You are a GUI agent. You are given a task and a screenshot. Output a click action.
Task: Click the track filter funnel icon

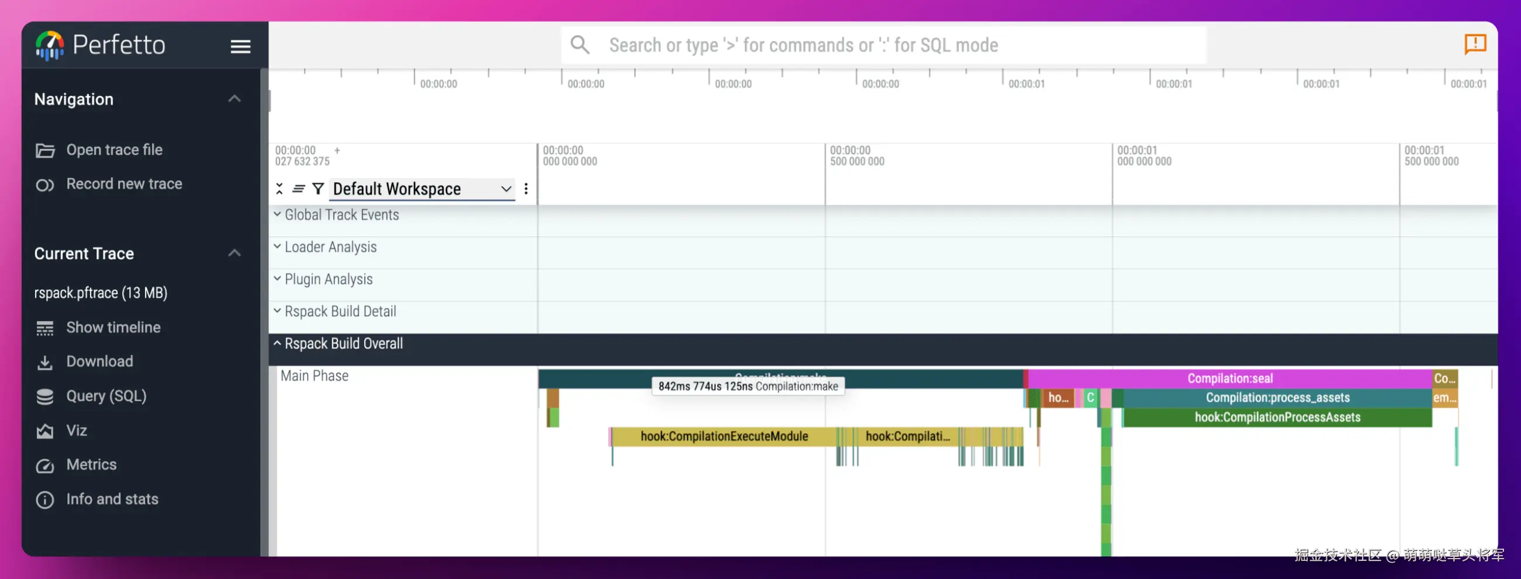click(x=318, y=189)
